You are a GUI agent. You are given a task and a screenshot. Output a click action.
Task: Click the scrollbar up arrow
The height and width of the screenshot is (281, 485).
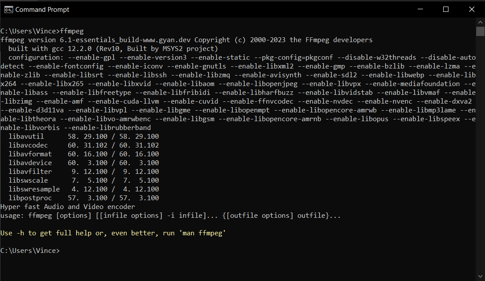[479, 21]
